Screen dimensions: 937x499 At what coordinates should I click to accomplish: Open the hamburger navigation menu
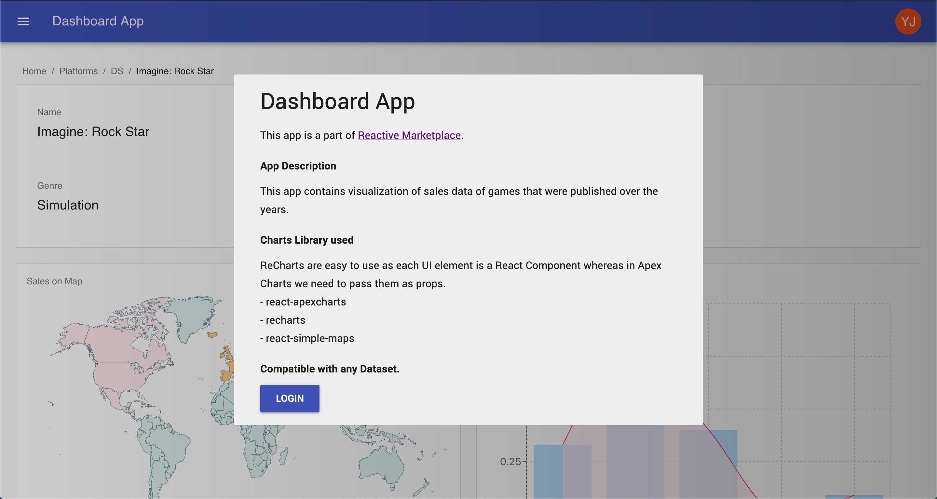click(23, 21)
